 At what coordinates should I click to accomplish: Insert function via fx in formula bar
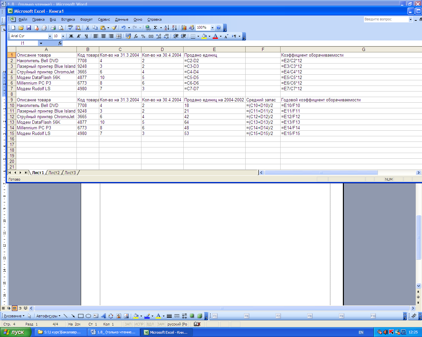[x=60, y=43]
